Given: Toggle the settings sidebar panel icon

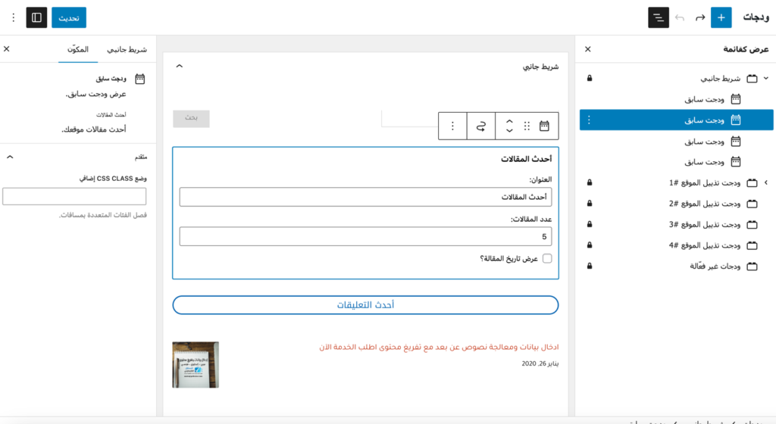Looking at the screenshot, I should coord(36,17).
